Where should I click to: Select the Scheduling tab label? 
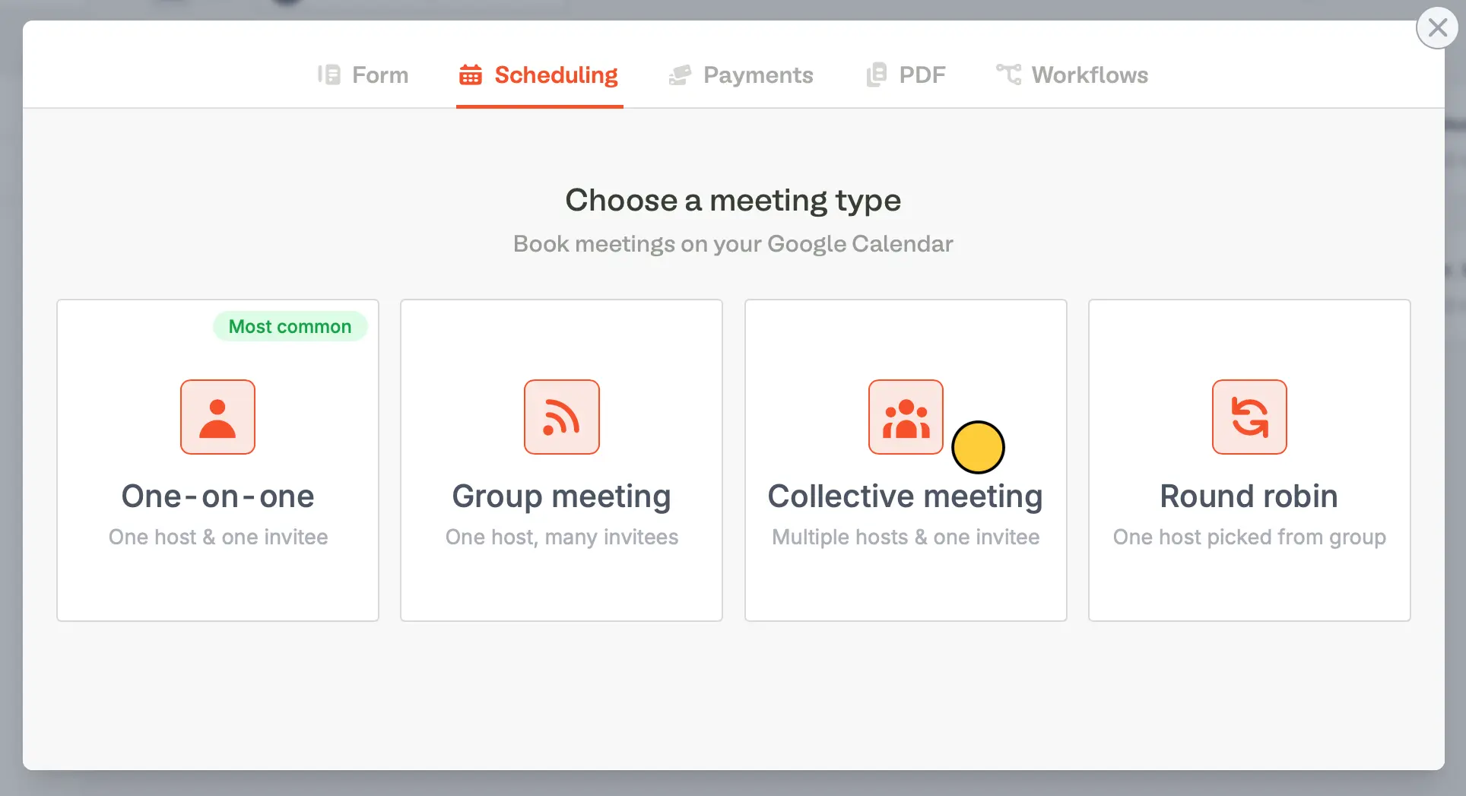click(556, 75)
